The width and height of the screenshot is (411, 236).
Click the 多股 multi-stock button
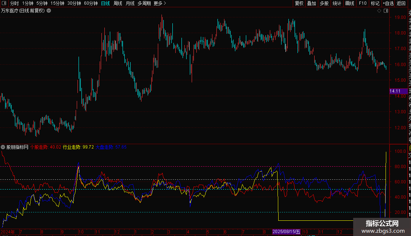coord(324,3)
